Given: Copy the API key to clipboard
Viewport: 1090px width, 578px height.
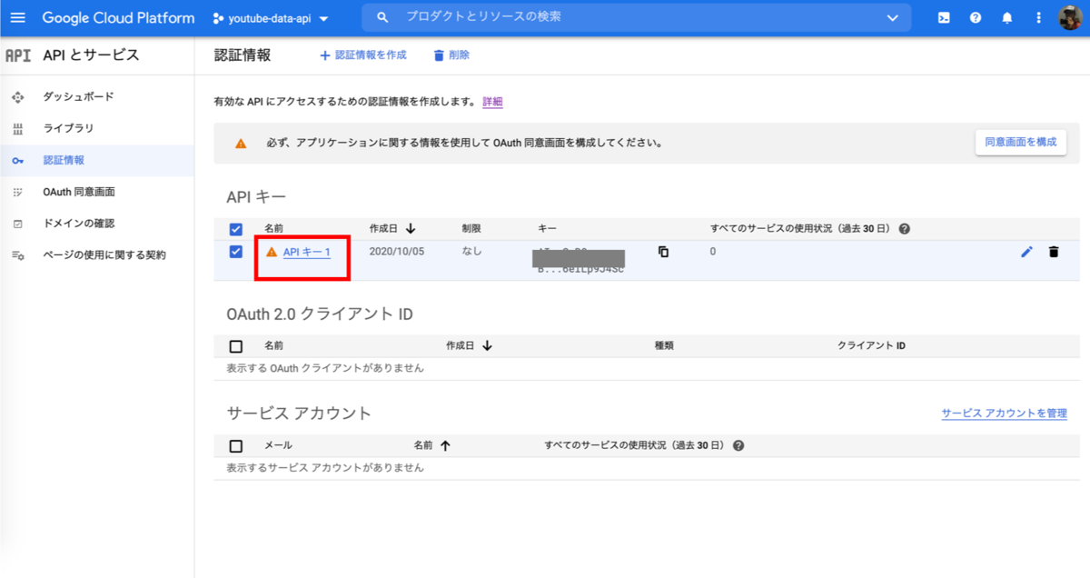Looking at the screenshot, I should click(662, 252).
